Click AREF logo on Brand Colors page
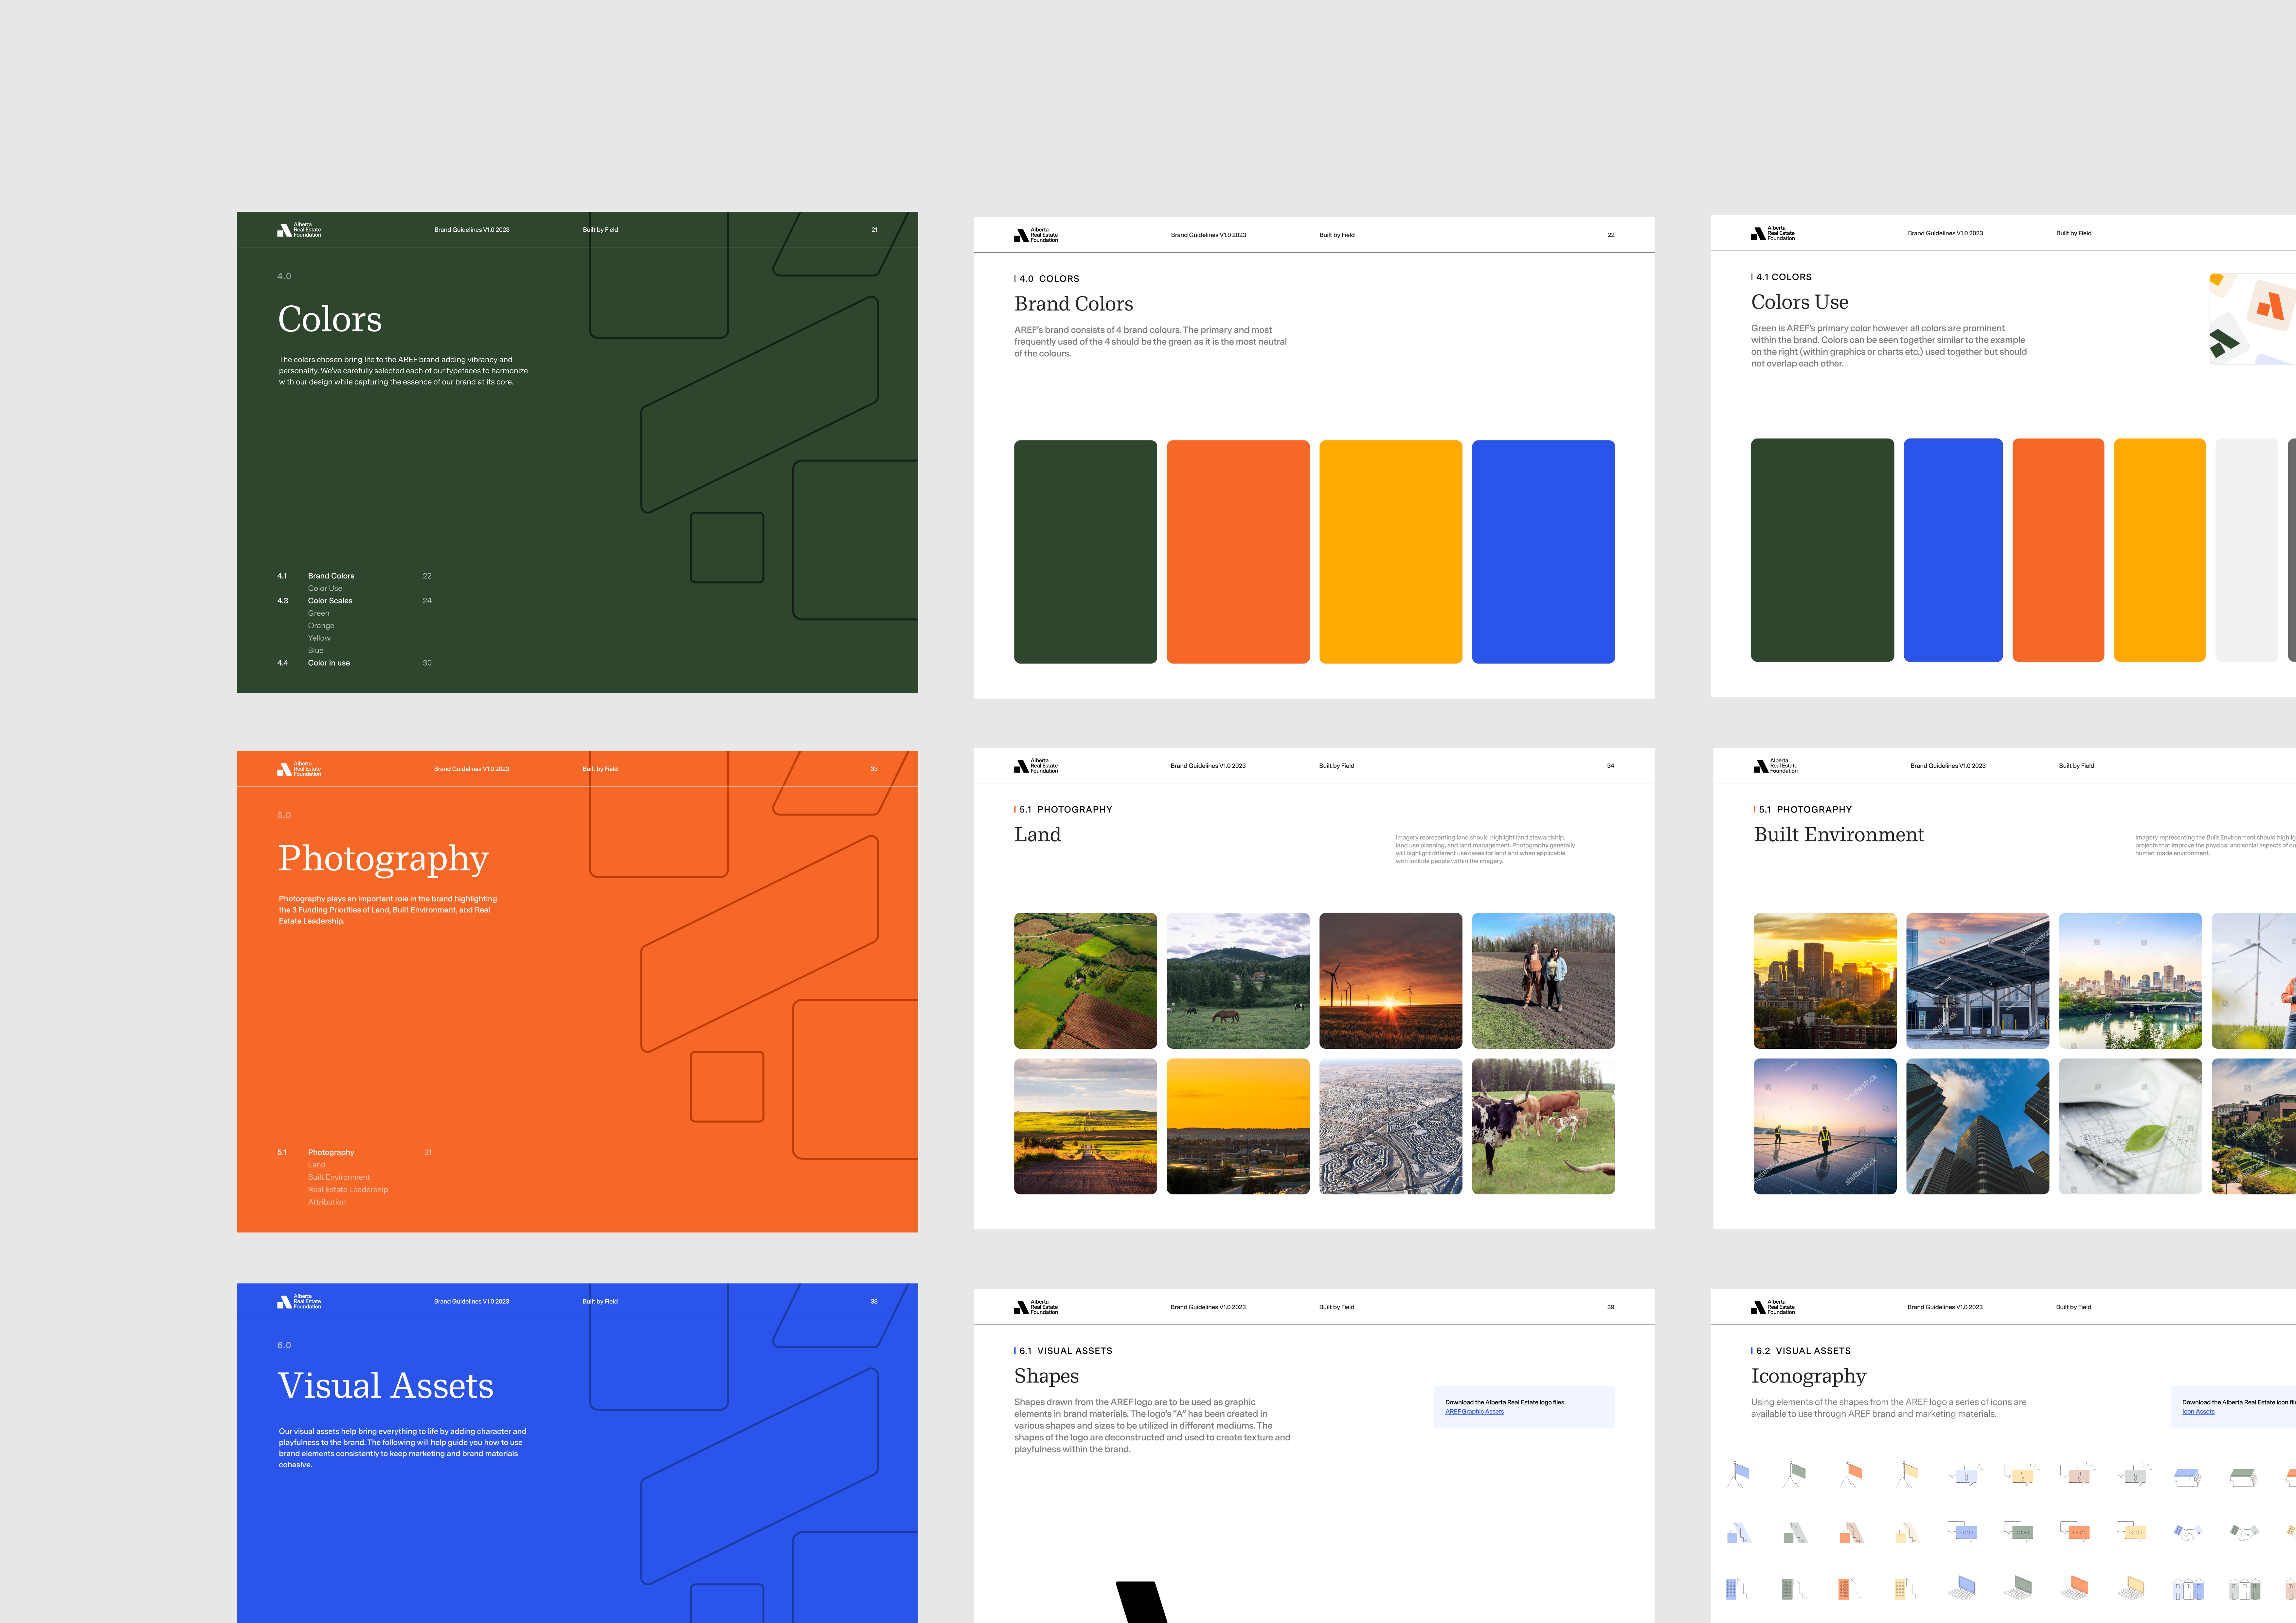 pyautogui.click(x=1036, y=235)
